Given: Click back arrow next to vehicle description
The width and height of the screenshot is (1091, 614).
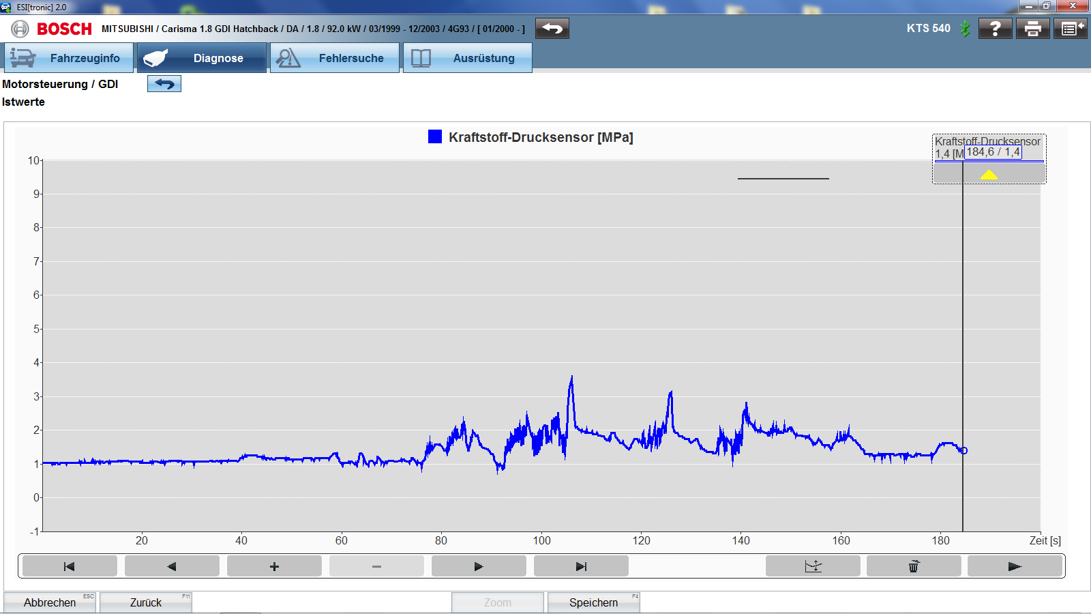Looking at the screenshot, I should [x=552, y=29].
